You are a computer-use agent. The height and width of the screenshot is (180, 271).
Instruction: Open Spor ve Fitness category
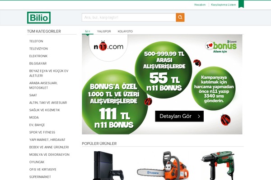(x=42, y=132)
